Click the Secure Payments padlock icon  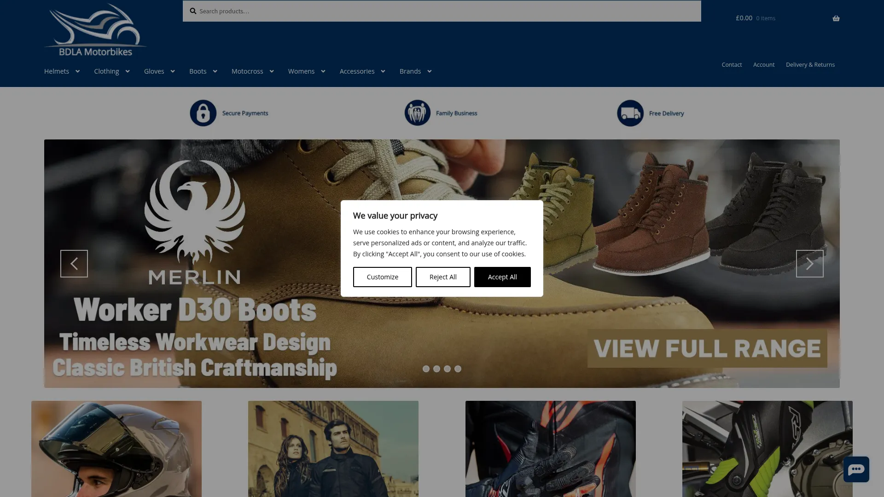[x=203, y=113]
